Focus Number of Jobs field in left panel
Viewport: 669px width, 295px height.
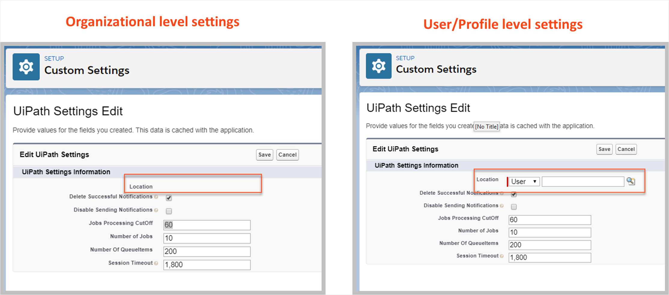point(207,238)
